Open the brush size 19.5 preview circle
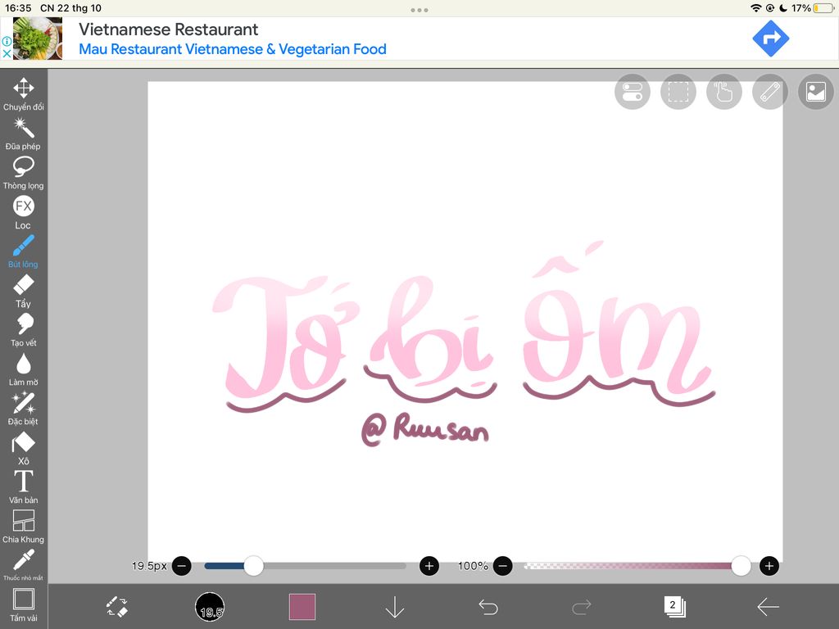 (x=210, y=607)
